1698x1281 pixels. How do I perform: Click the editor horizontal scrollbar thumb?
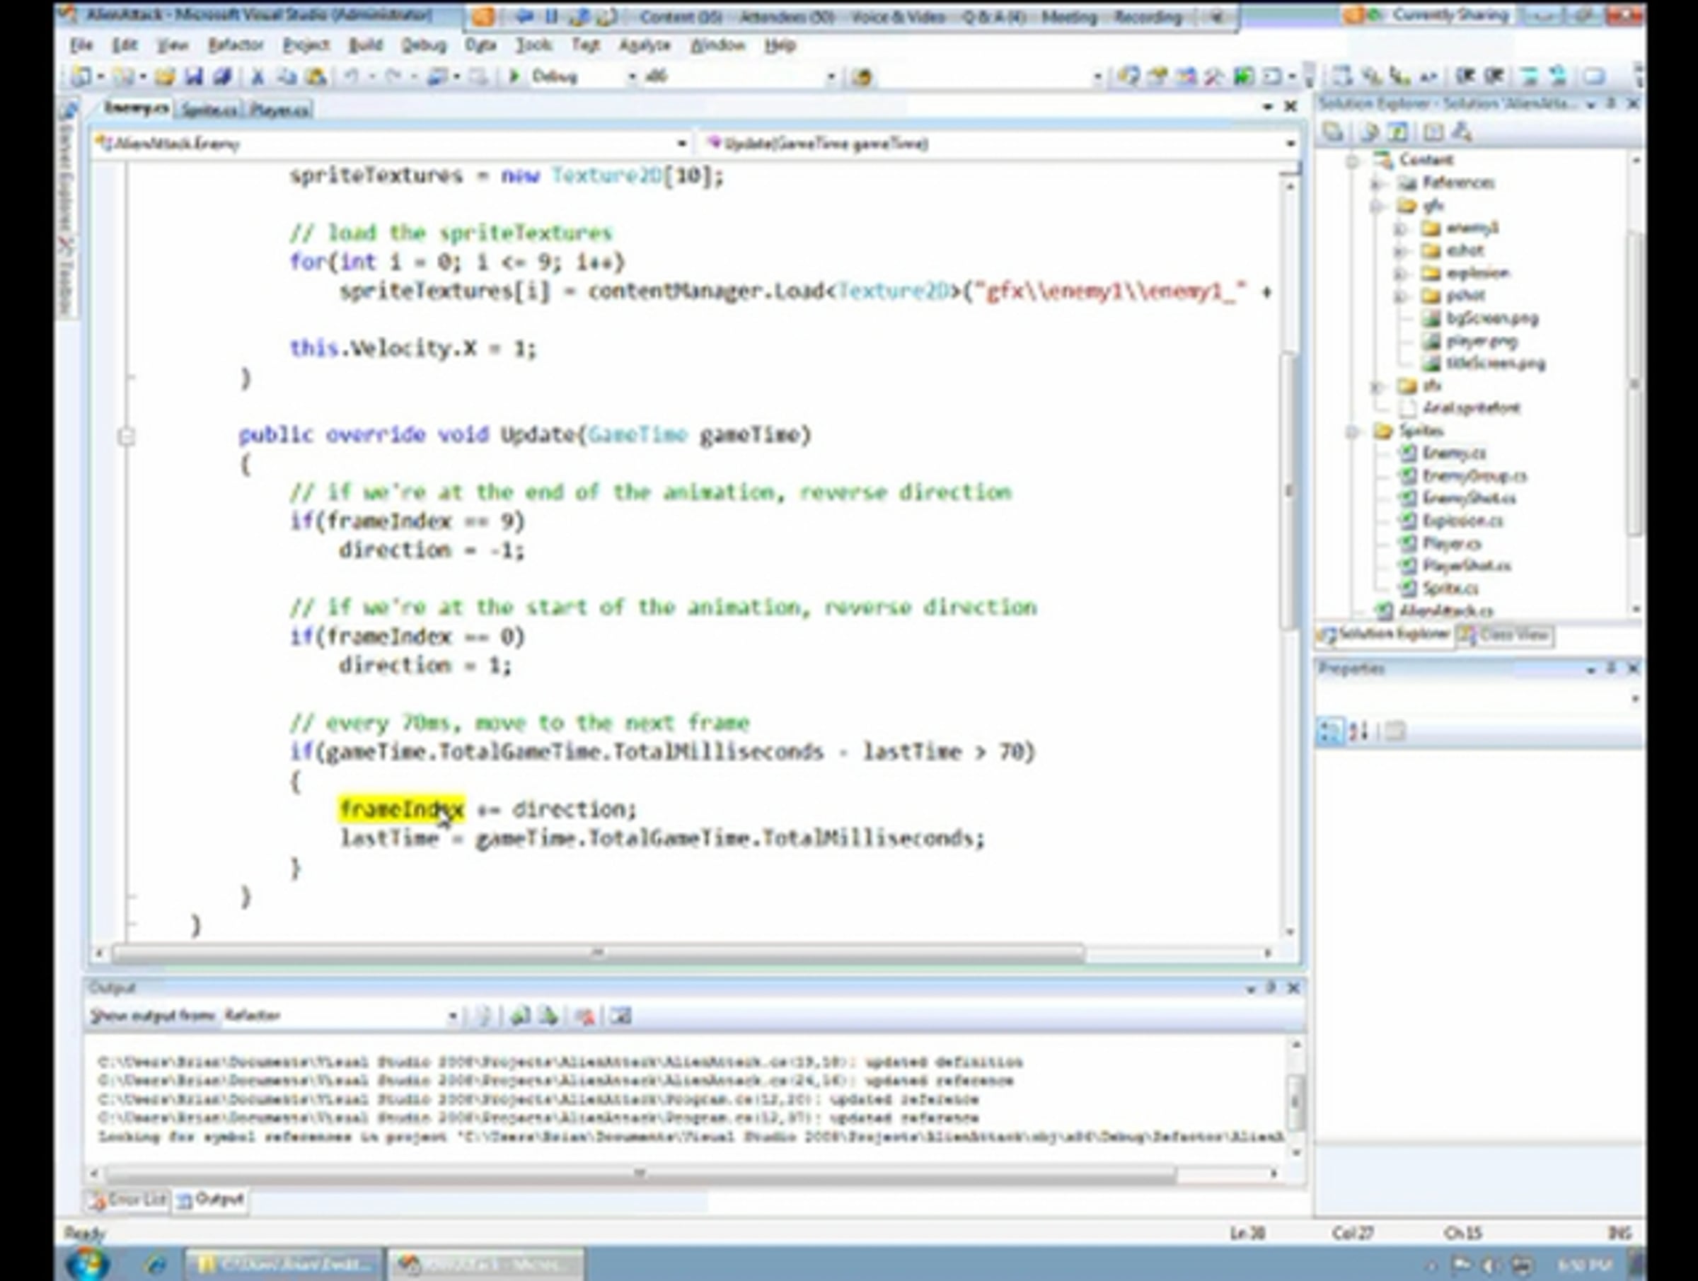coord(599,953)
